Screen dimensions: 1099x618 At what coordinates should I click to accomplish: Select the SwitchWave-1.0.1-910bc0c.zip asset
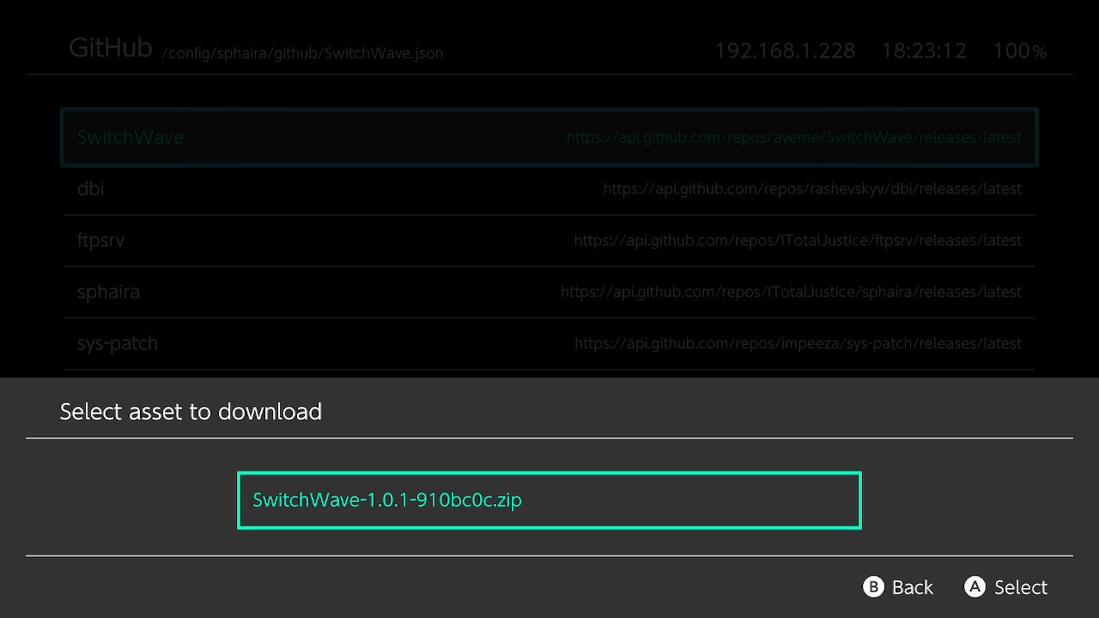pos(549,500)
